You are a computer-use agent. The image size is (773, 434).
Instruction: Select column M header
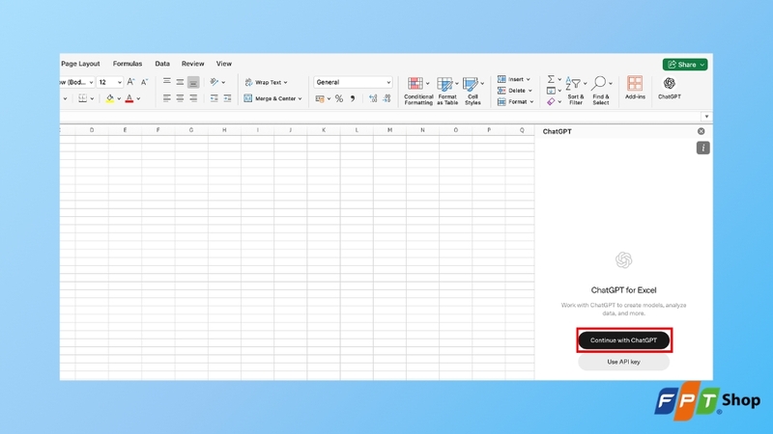coord(389,130)
